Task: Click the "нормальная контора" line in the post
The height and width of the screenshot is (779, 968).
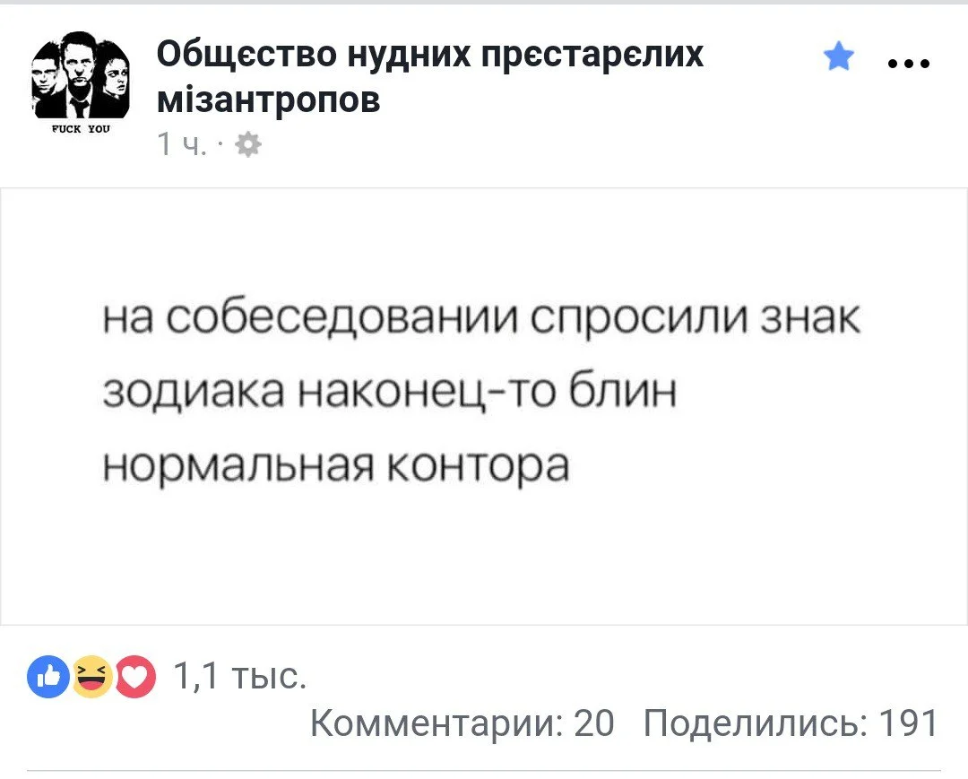Action: point(336,466)
